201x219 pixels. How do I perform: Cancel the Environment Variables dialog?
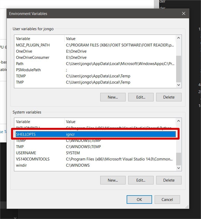(x=167, y=199)
